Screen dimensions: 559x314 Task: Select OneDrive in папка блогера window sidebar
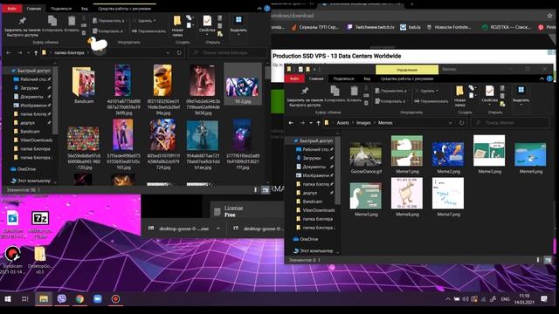pyautogui.click(x=26, y=169)
